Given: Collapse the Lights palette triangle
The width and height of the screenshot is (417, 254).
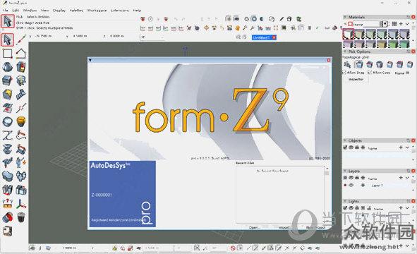Looking at the screenshot, I should (x=345, y=201).
